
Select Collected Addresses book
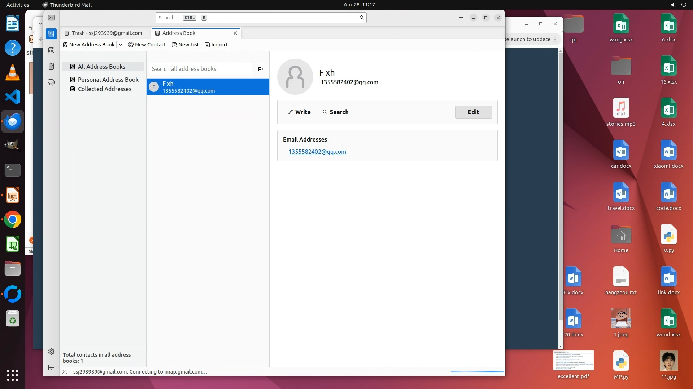(x=104, y=89)
